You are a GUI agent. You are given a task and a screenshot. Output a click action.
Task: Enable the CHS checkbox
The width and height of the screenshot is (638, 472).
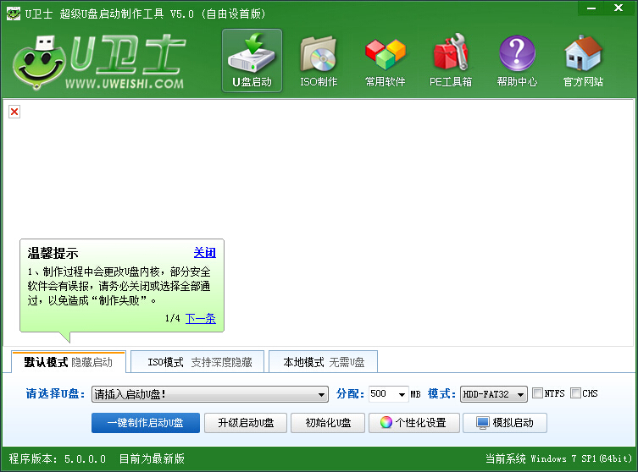(575, 392)
